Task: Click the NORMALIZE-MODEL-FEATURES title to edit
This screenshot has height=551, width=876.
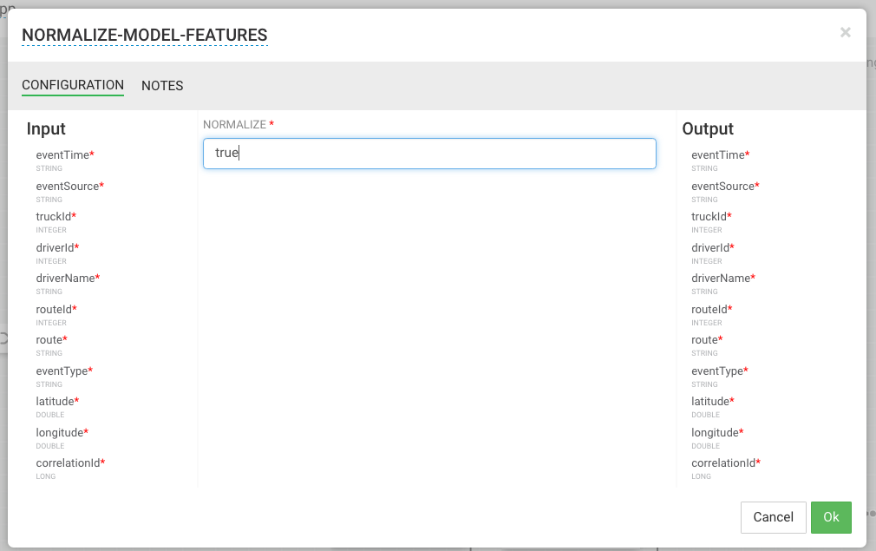Action: coord(144,36)
